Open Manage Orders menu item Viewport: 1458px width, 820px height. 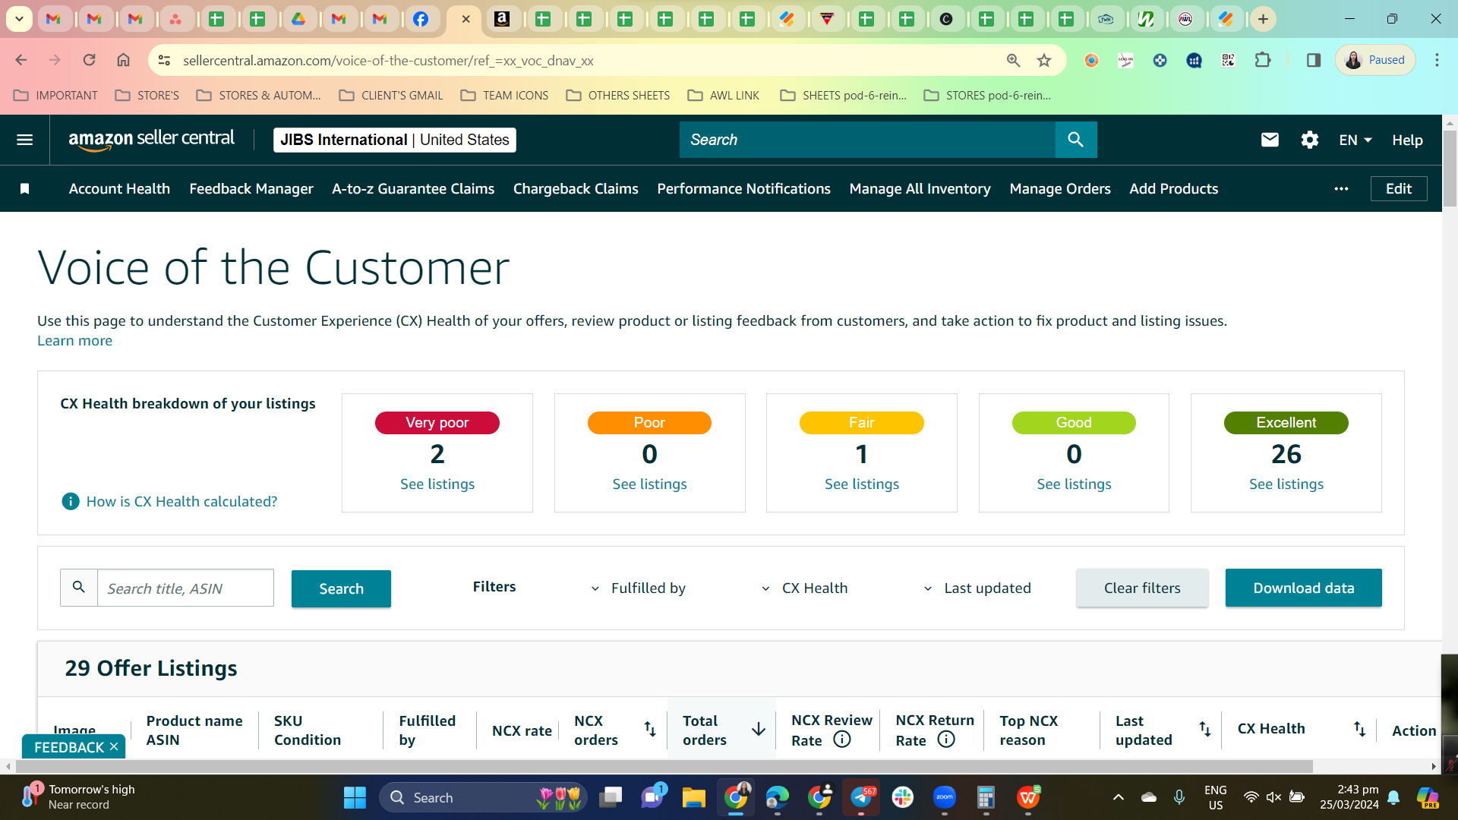[1060, 189]
